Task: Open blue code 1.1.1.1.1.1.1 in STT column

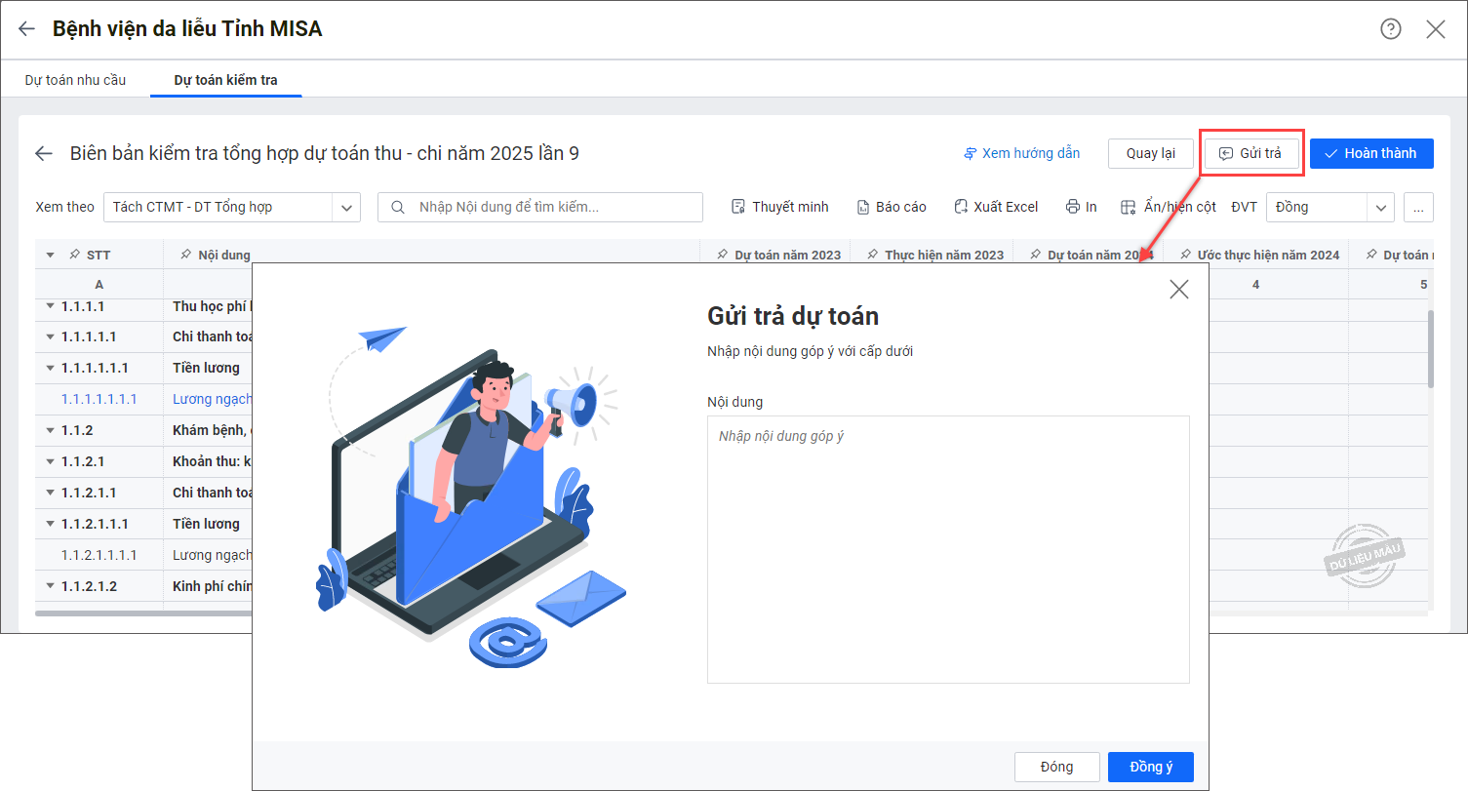Action: click(x=99, y=399)
